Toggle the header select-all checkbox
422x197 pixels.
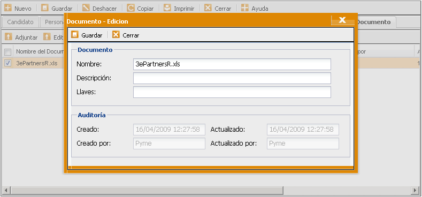coord(8,52)
